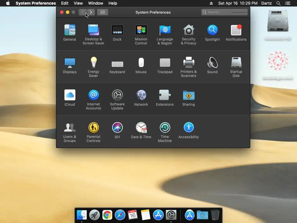Open Calendar from the Dock

(x=133, y=215)
